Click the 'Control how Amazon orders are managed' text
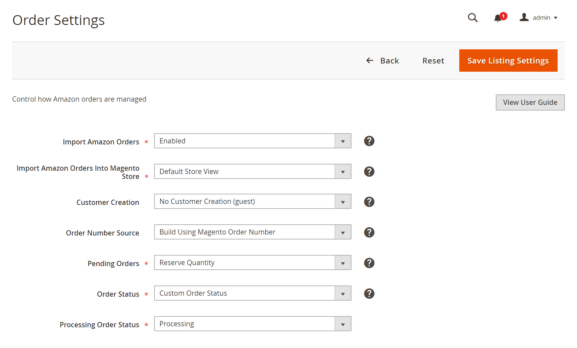 point(79,99)
